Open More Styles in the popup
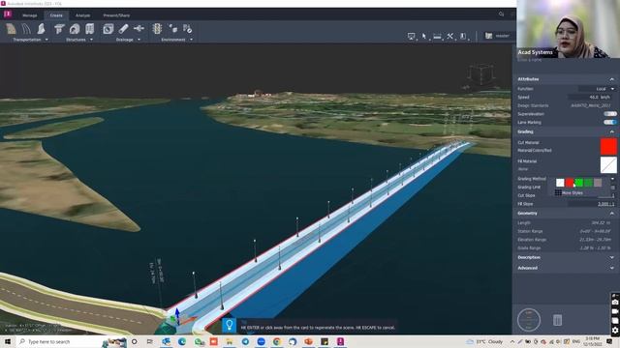This screenshot has height=348, width=620. click(569, 193)
